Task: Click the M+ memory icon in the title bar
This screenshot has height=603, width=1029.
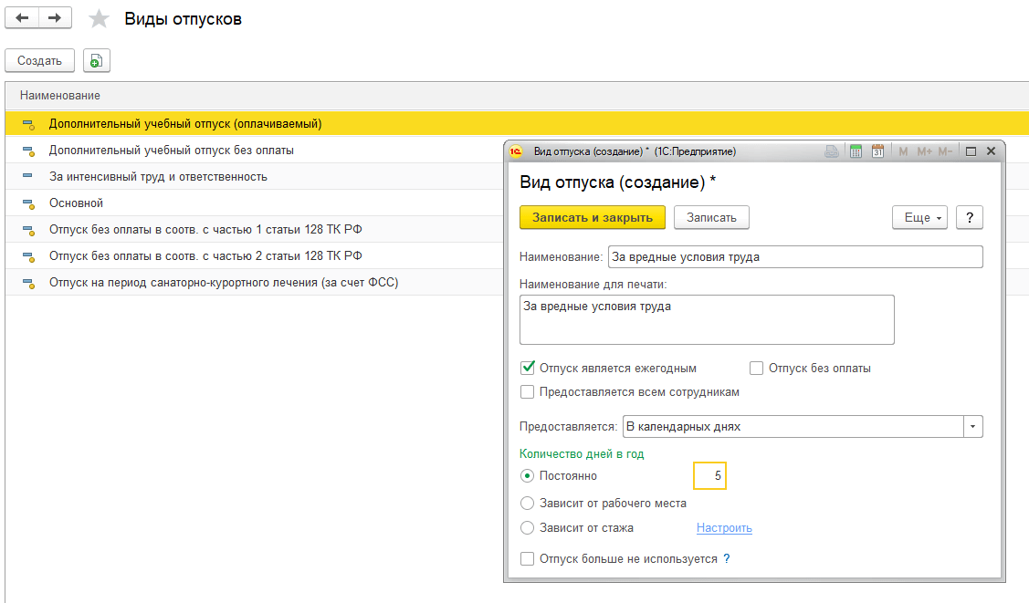Action: click(924, 151)
